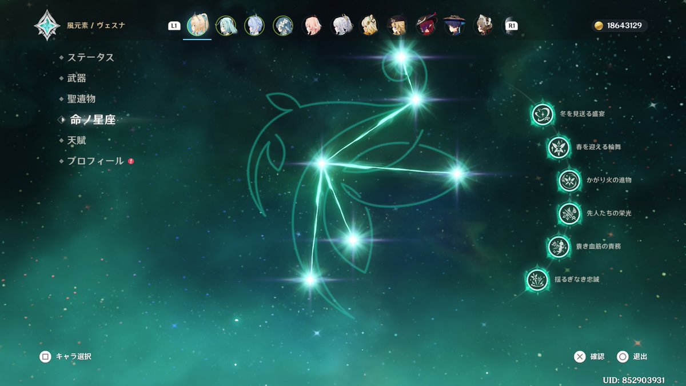Click the 退出 exit button
The image size is (686, 386).
pos(632,357)
